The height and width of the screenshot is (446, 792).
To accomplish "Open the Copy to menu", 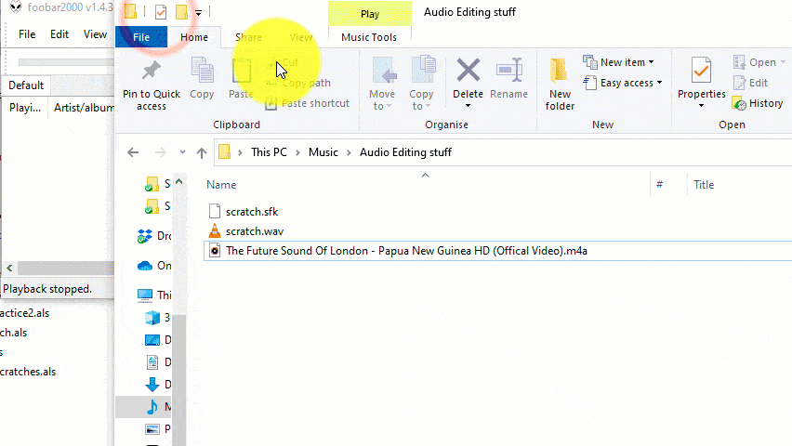I will pos(422,84).
